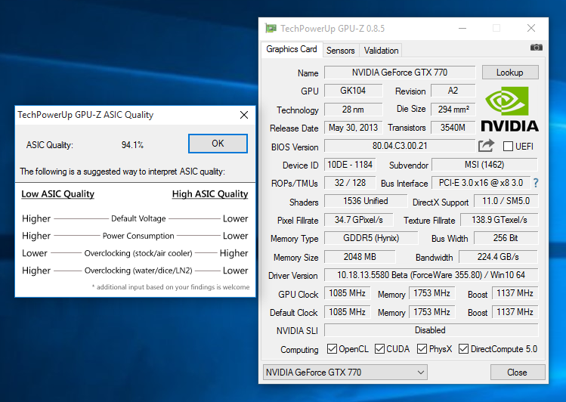
Task: Close the GPU-Z window with title bar X
Action: click(531, 28)
